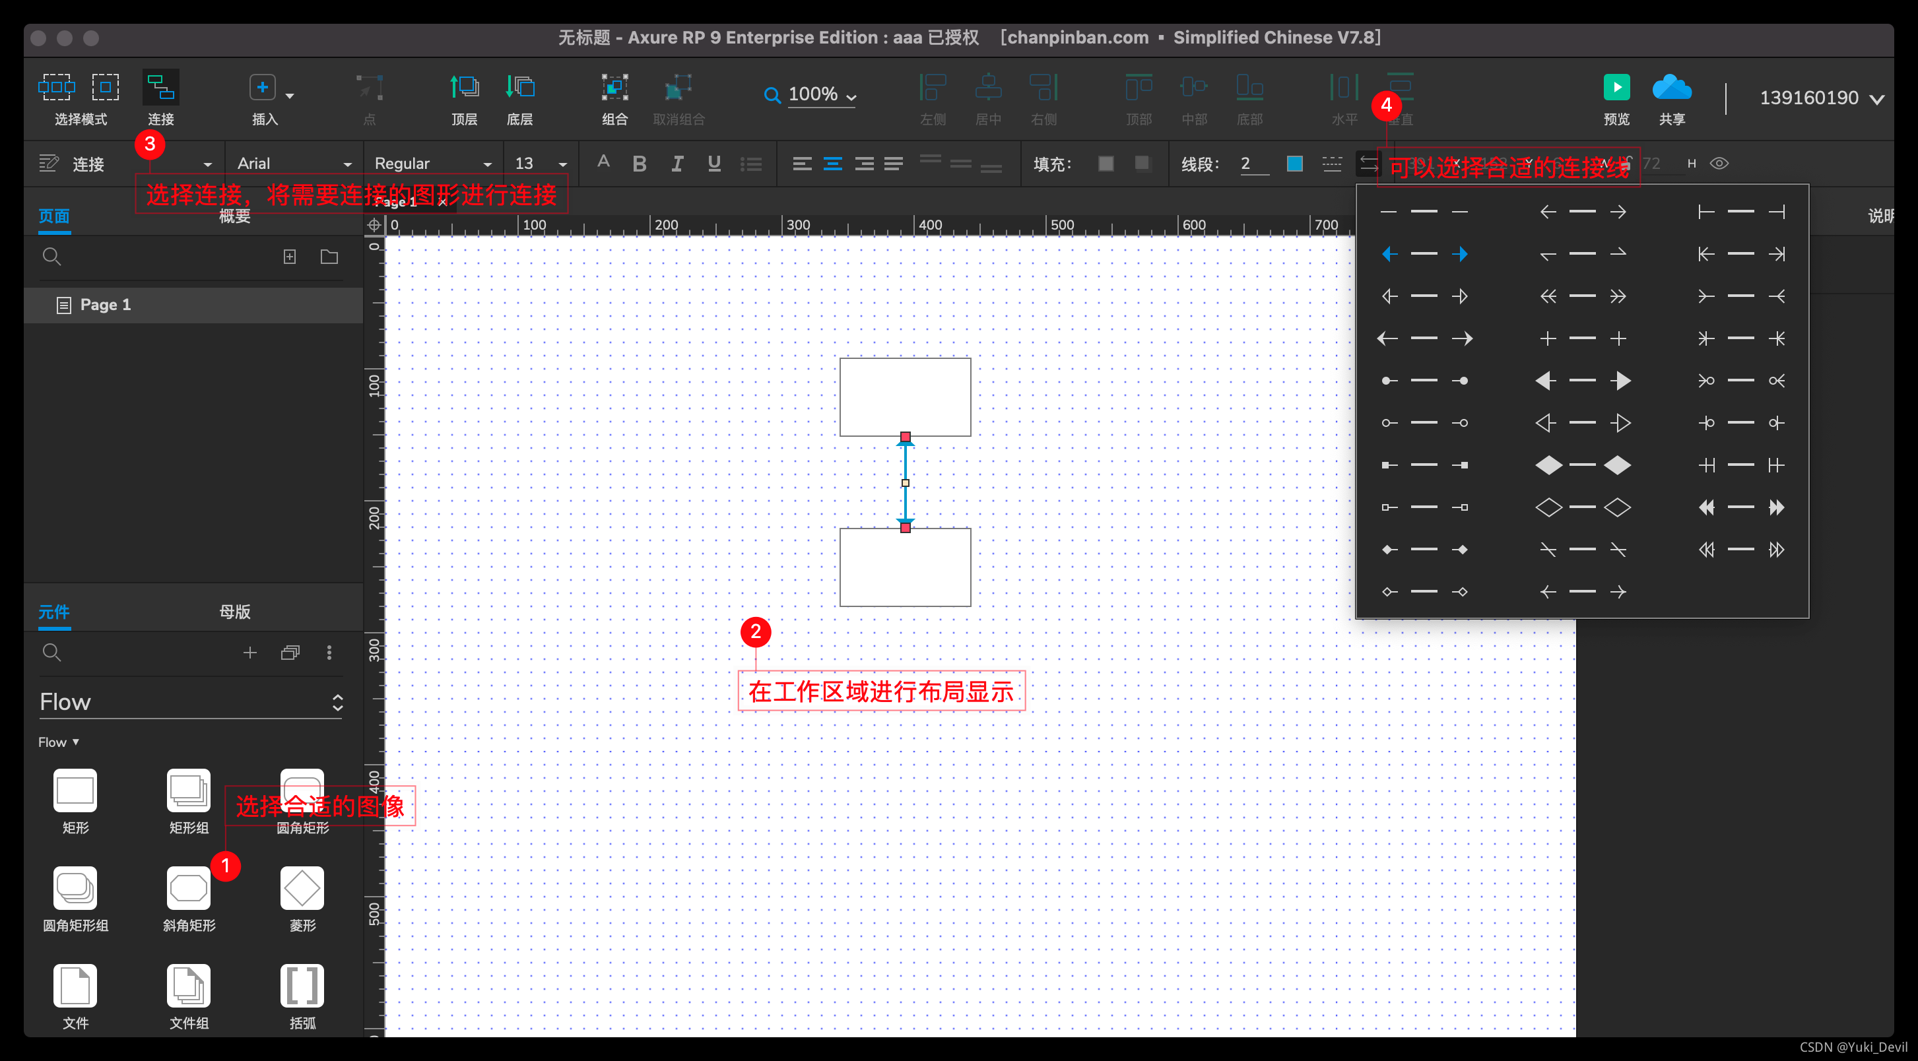Click the 组合 group icon
Screen dimensions: 1918x1061
click(614, 88)
